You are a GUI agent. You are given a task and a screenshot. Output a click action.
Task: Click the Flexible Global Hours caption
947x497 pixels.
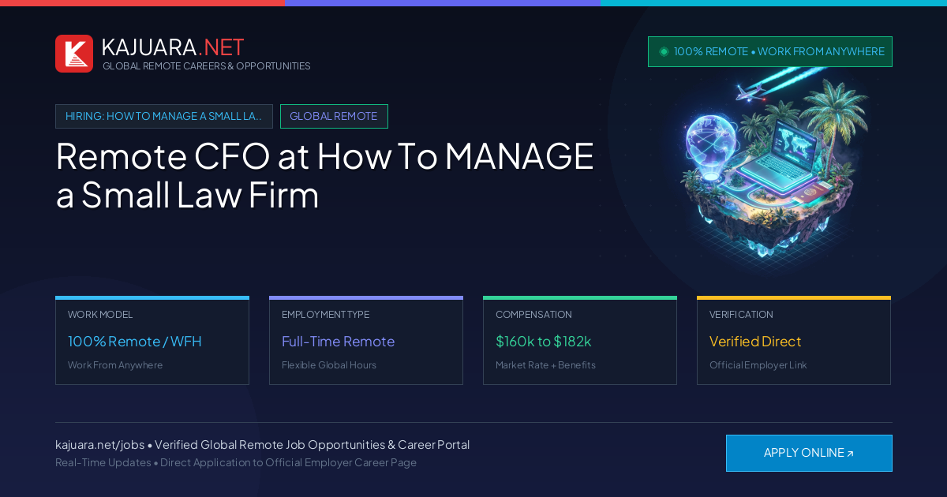click(x=329, y=365)
